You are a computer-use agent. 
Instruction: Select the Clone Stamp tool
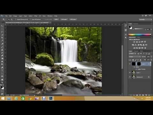2,50
